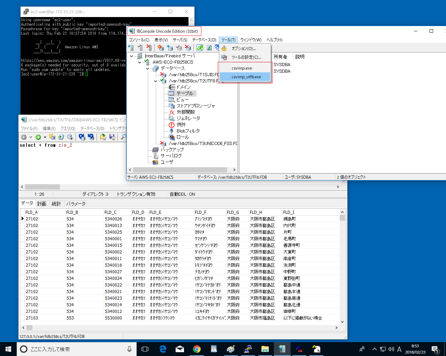Viewport: 446px width, 356px height.
Task: Show hidden system tray icons chevron
Action: point(375,349)
